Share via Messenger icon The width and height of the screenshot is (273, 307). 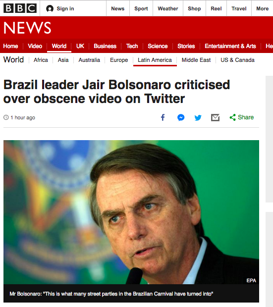tap(181, 117)
